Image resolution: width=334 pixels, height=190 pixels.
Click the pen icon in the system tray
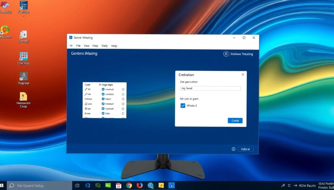(x=283, y=185)
